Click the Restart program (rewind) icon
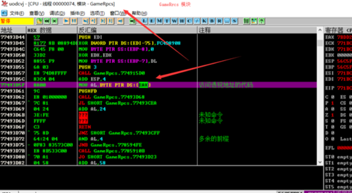 tap(47, 21)
